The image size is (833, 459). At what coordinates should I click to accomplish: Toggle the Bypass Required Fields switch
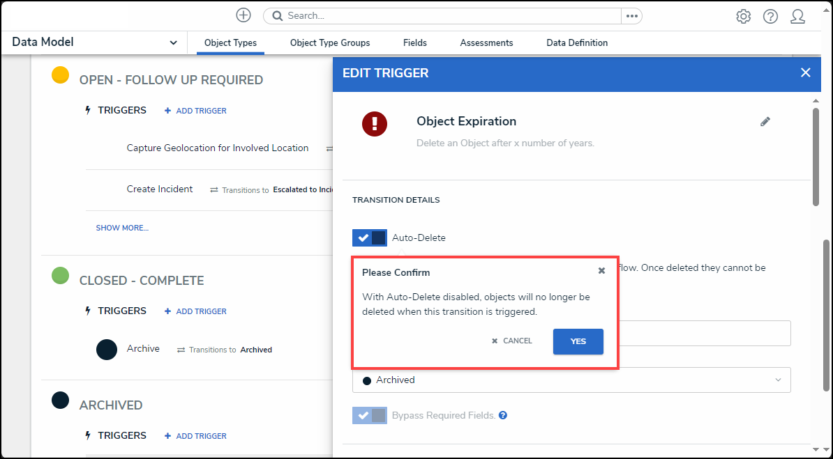[370, 415]
